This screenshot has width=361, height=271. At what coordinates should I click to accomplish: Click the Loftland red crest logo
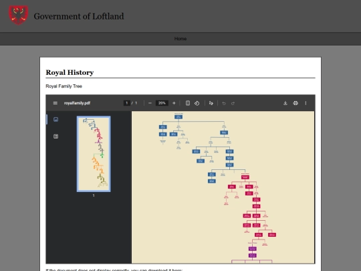coord(19,15)
